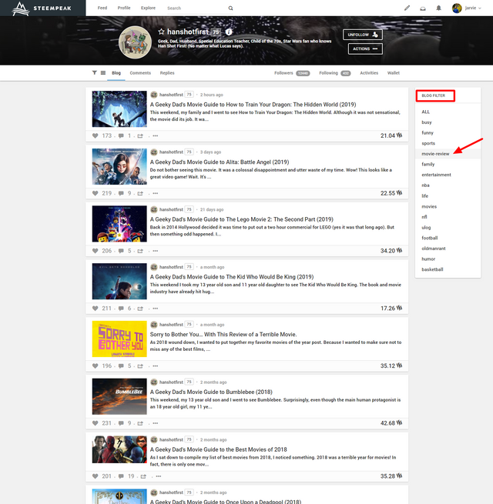Viewport: 493px width, 504px height.
Task: Click the search magnifier icon
Action: tap(230, 8)
